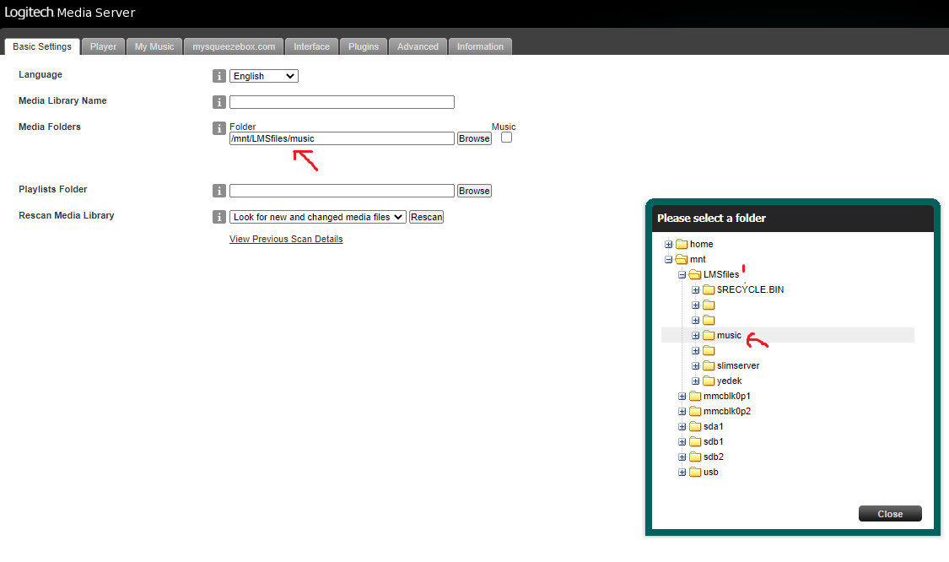Viewport: 949px width, 562px height.
Task: Select the yedek folder icon
Action: [709, 381]
